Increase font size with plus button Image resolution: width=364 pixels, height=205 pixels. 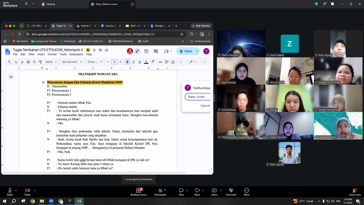pyautogui.click(x=120, y=62)
